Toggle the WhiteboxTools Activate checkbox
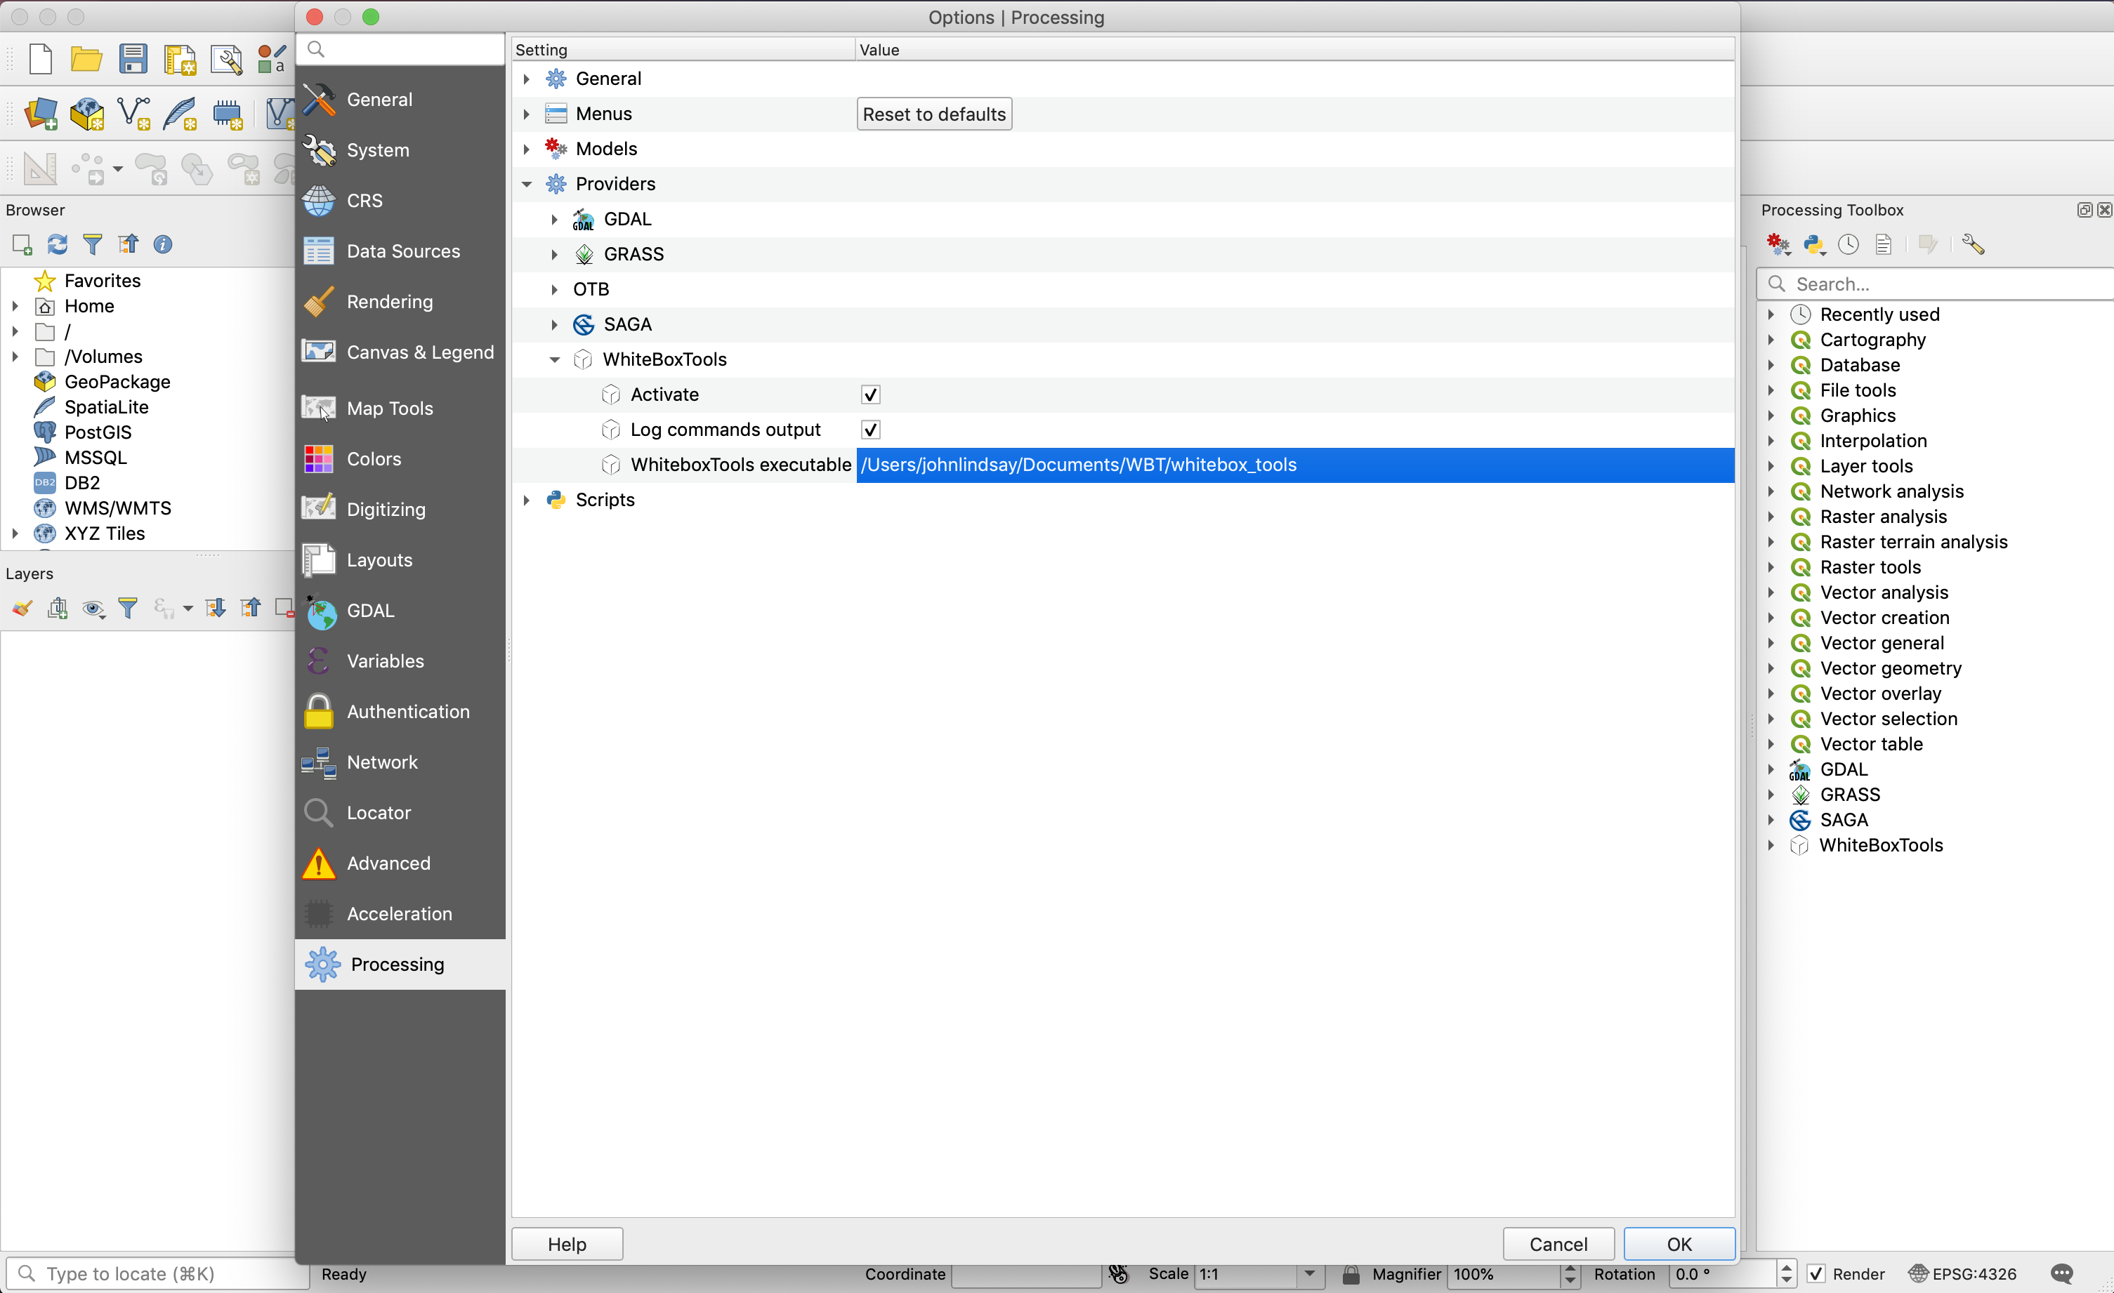The width and height of the screenshot is (2114, 1293). coord(869,394)
